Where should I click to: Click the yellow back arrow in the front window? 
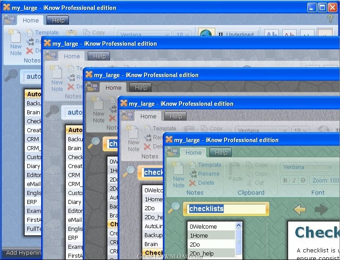[299, 209]
